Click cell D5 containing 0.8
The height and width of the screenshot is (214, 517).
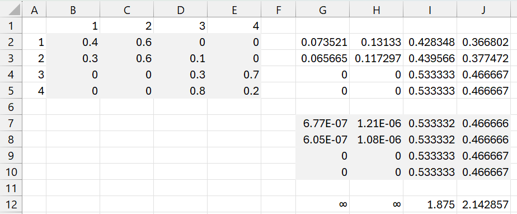[180, 90]
